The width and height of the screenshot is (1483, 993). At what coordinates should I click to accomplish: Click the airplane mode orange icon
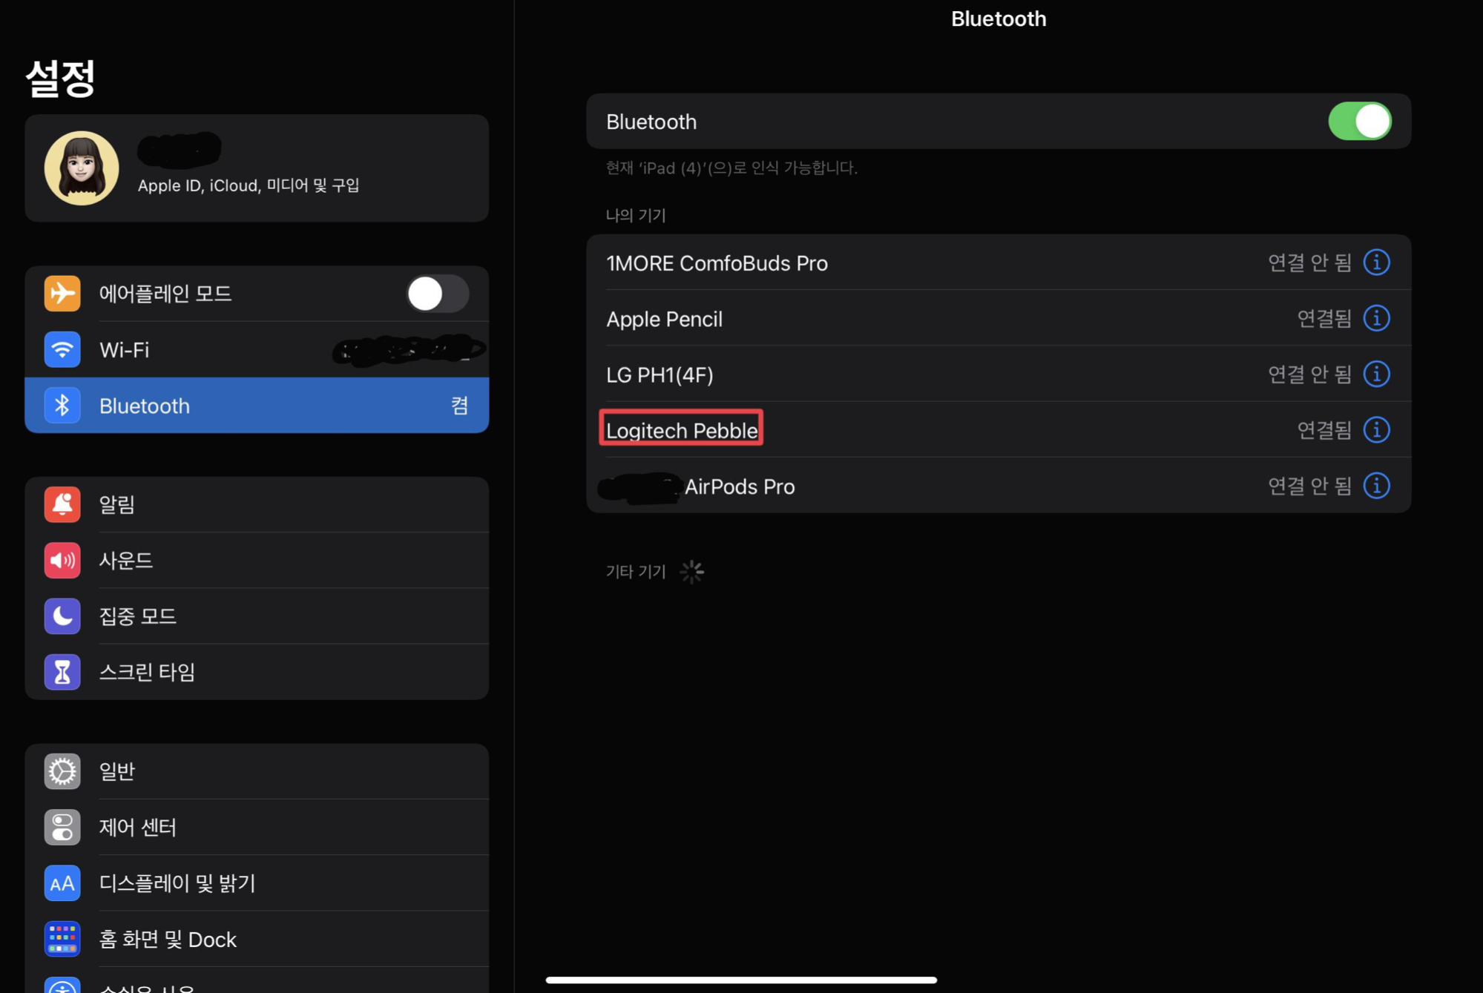pyautogui.click(x=62, y=294)
